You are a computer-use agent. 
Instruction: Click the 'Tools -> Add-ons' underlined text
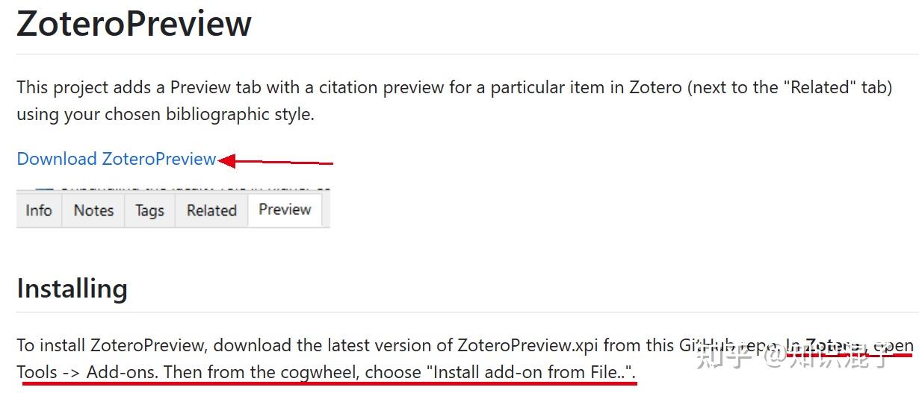pos(81,371)
